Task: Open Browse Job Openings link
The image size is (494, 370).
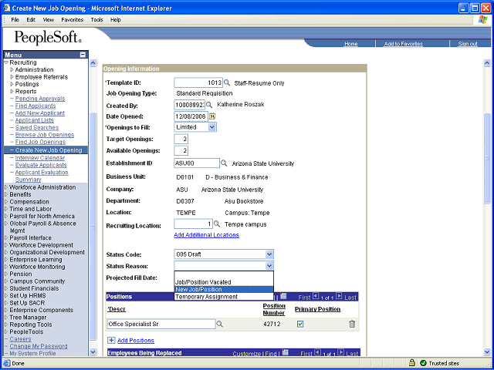Action: (45, 135)
